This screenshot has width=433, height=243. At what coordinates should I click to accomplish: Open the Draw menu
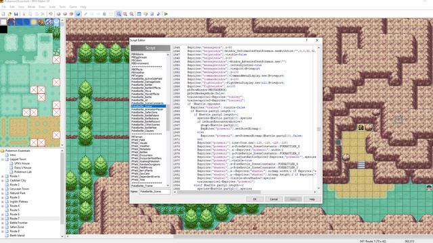(x=42, y=7)
